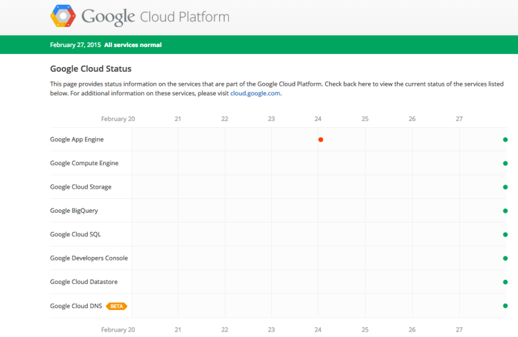Select the 'Google BigQuery' row label
Screen dimensions: 518x337
74,211
